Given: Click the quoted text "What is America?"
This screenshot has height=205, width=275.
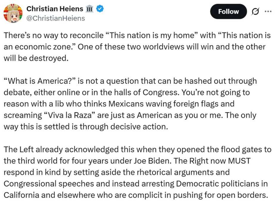Looking at the screenshot, I should [40, 81].
